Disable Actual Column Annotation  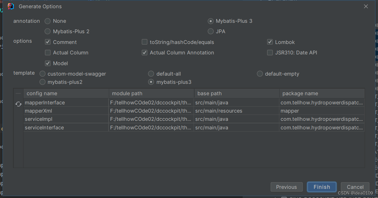pos(144,53)
